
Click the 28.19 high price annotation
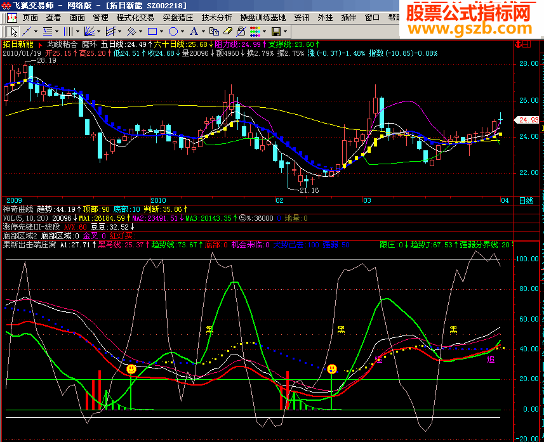click(46, 60)
